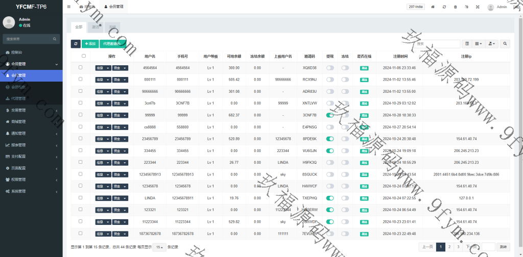Expand 交易管理 in the sidebar
This screenshot has height=257, width=523.
click(x=31, y=110)
